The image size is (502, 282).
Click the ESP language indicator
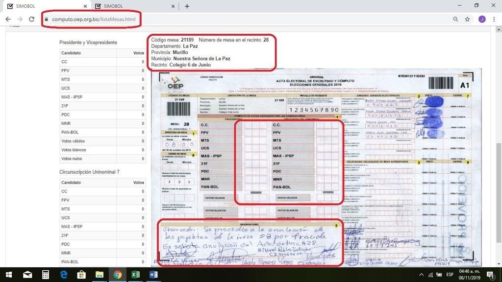click(450, 275)
